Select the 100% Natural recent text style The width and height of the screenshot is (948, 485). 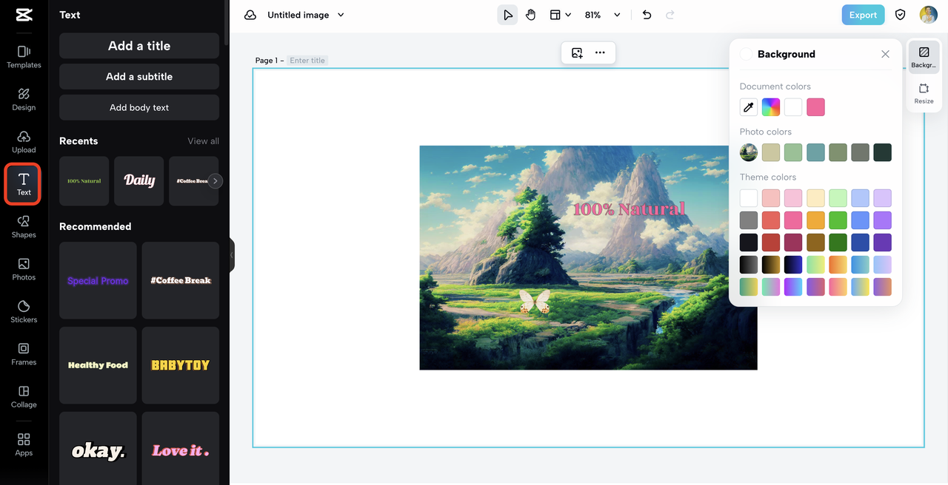pyautogui.click(x=84, y=180)
